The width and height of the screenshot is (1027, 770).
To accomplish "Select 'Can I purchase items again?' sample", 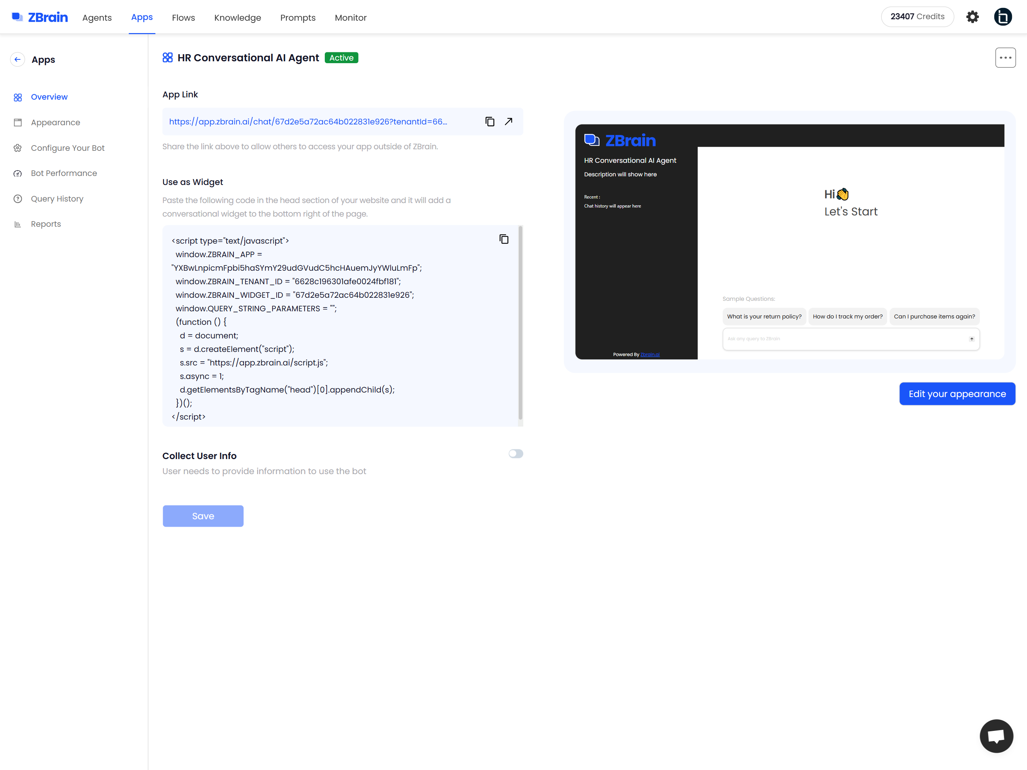I will [x=934, y=316].
